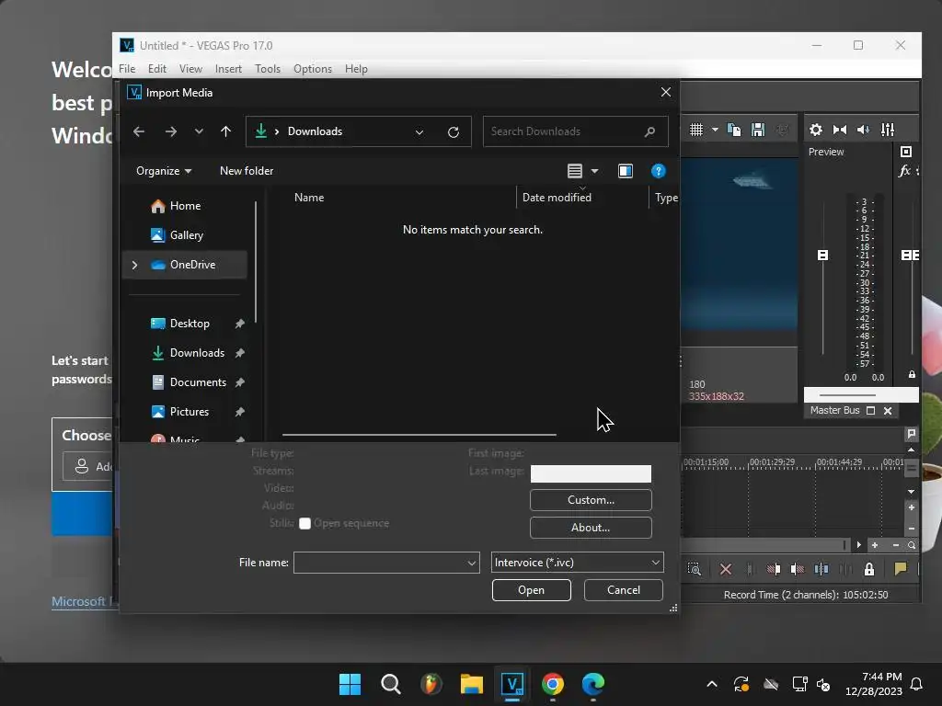Toggle Master fader channel lock
The height and width of the screenshot is (706, 942).
[x=912, y=375]
